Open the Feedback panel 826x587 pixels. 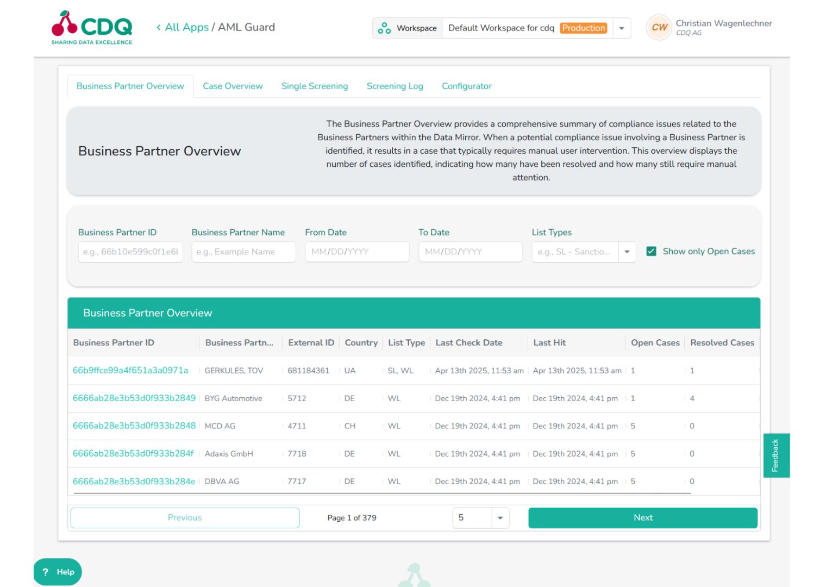click(x=776, y=455)
